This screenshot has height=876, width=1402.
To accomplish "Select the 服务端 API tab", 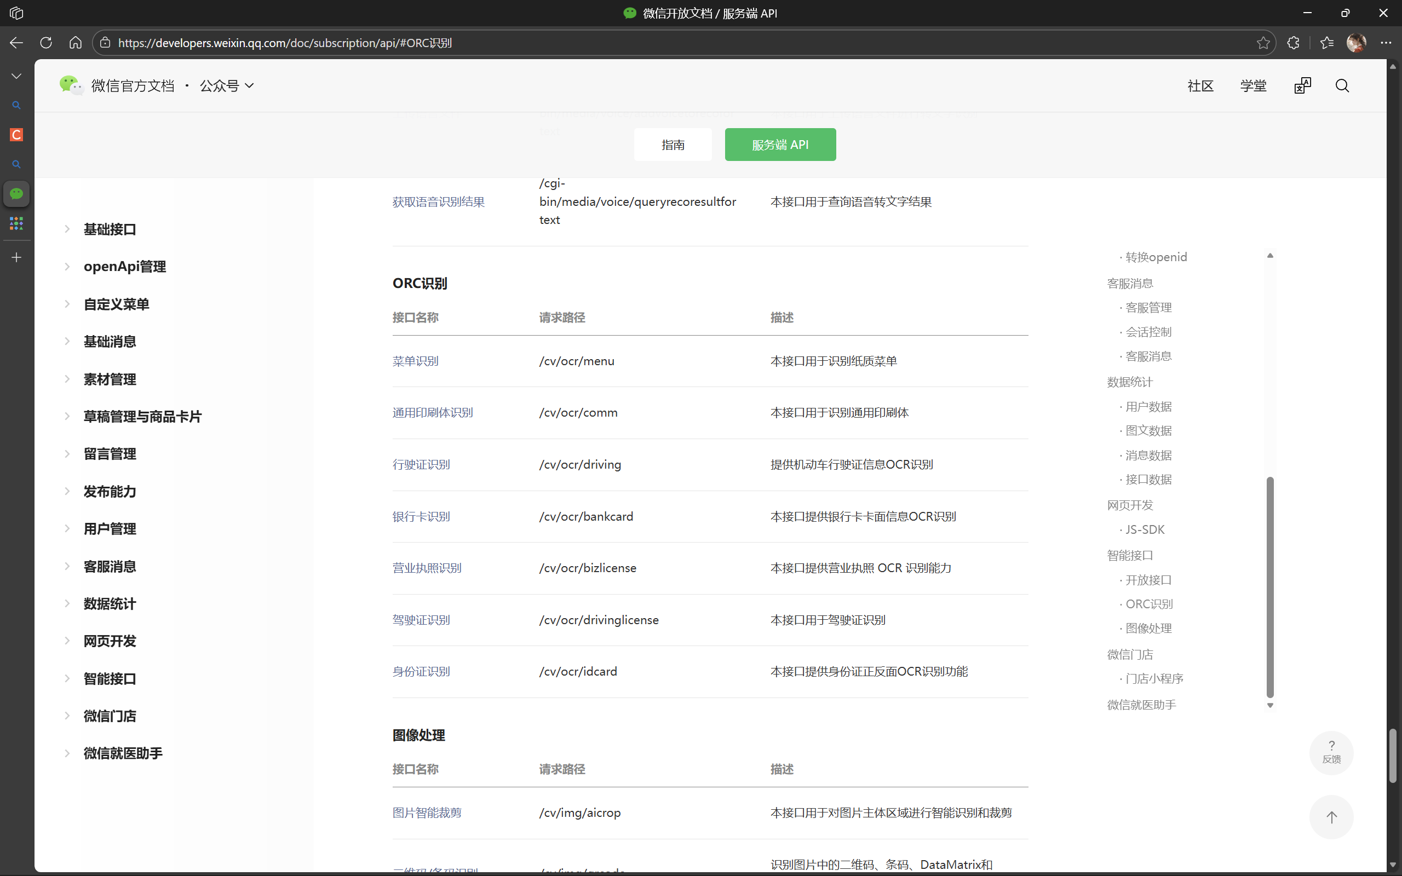I will point(780,145).
